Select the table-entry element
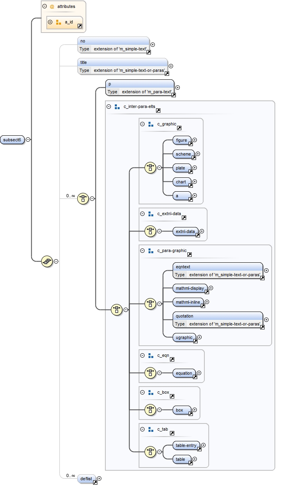This screenshot has height=485, width=282. (186, 446)
